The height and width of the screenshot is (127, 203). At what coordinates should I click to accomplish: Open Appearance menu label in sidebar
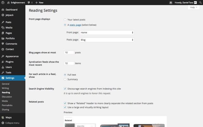(x=12, y=57)
